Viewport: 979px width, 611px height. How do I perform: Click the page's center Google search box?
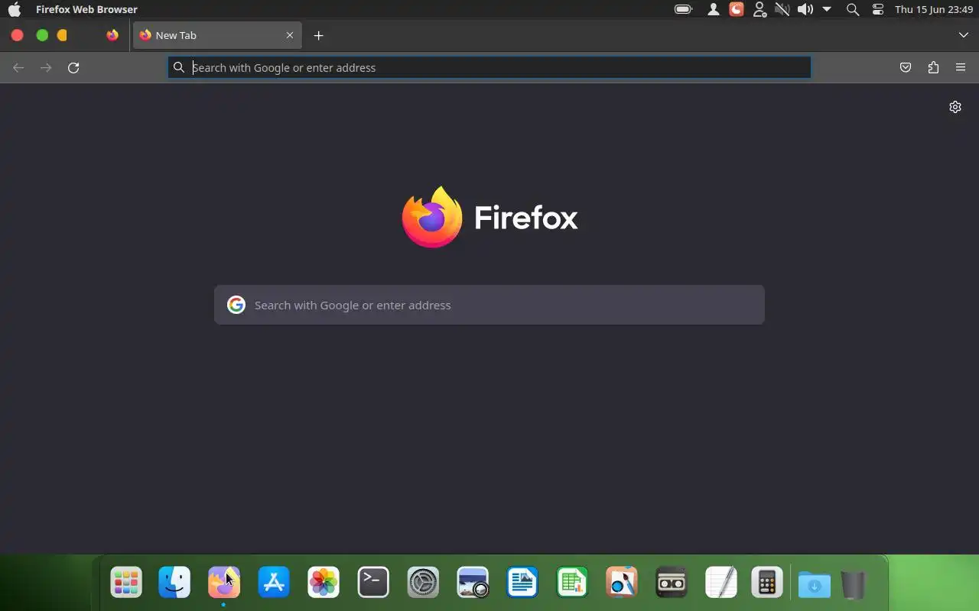489,305
